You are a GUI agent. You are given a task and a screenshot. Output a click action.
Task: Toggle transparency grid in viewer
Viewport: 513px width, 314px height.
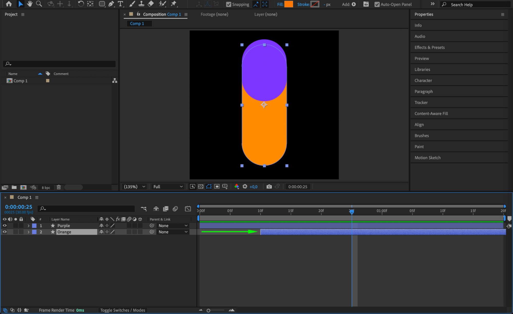click(x=201, y=187)
